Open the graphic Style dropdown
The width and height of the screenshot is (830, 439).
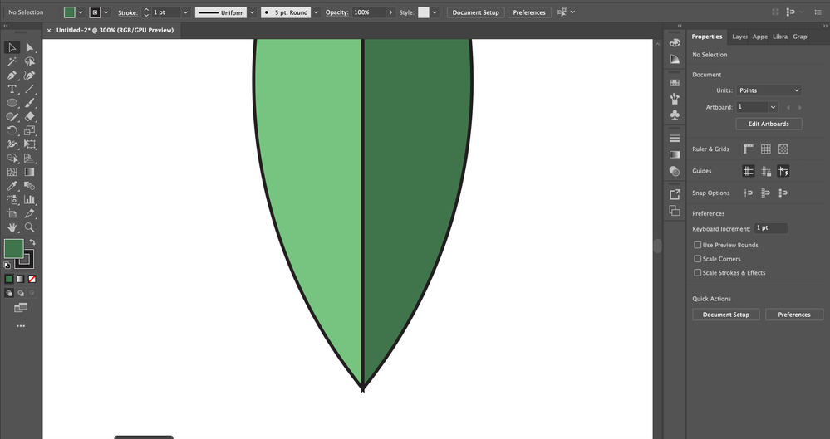pos(435,12)
